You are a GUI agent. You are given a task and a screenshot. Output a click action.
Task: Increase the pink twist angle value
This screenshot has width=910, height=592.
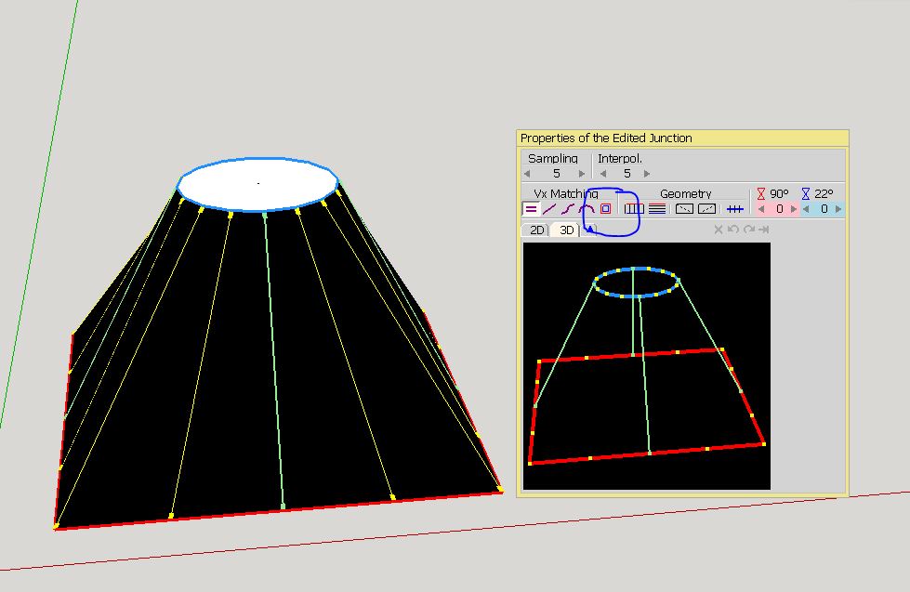tap(793, 209)
